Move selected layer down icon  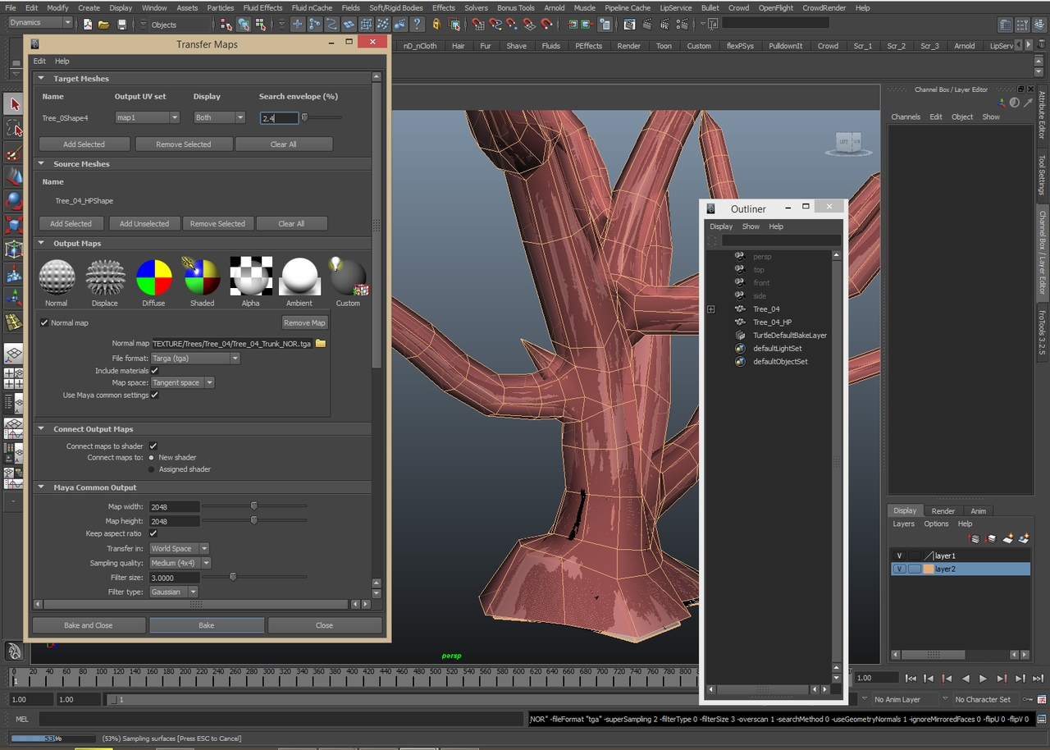[992, 538]
